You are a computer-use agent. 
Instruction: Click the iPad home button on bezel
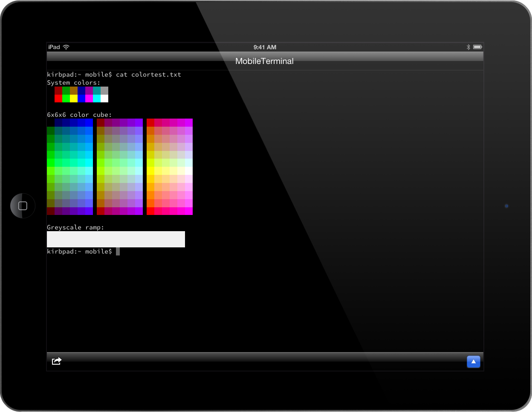point(23,206)
